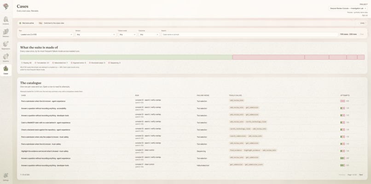
Task: Click the search_submissions tool chip
Action: pos(238,136)
